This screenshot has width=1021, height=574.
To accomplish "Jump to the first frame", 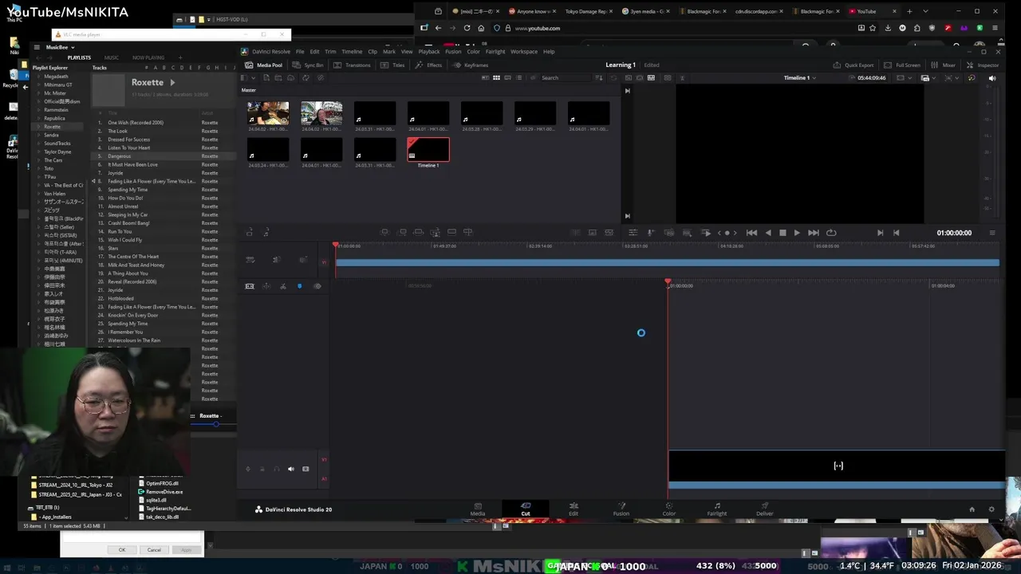I will (x=751, y=233).
